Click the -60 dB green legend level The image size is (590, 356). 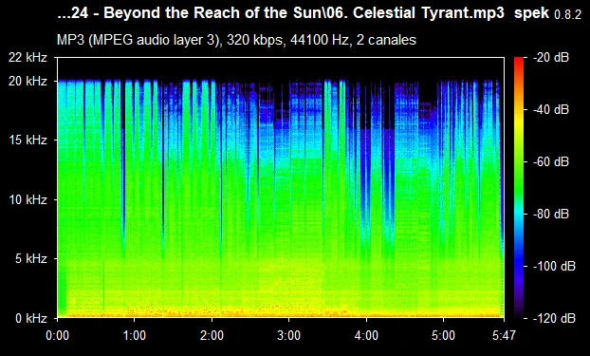[551, 162]
